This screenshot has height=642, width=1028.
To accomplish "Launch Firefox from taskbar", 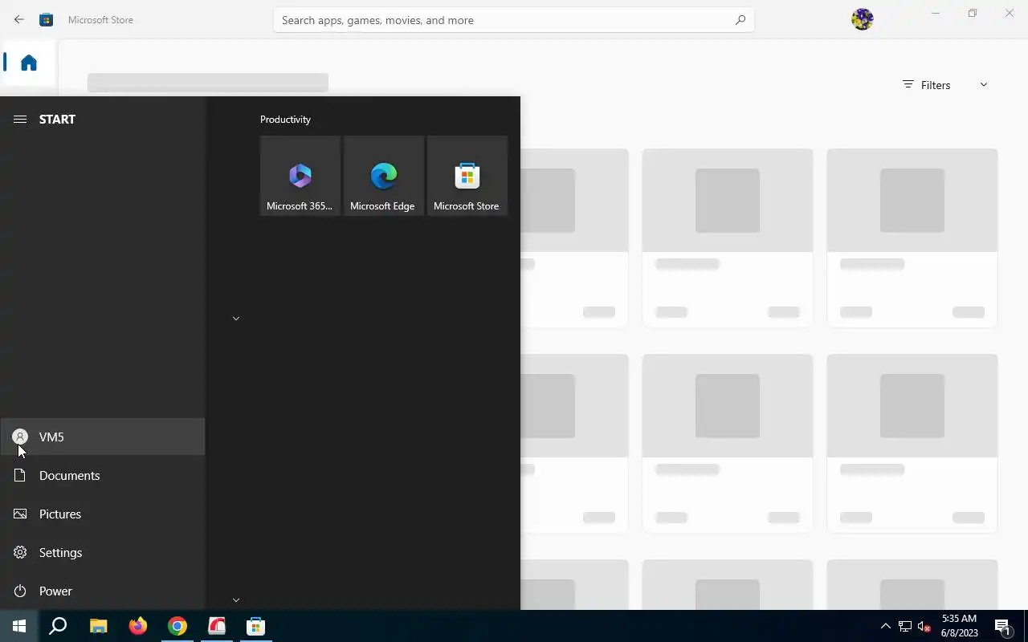I will point(137,626).
